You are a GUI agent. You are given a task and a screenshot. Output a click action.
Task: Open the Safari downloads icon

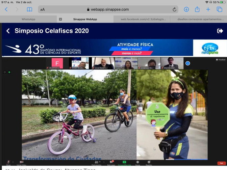pos(186,9)
